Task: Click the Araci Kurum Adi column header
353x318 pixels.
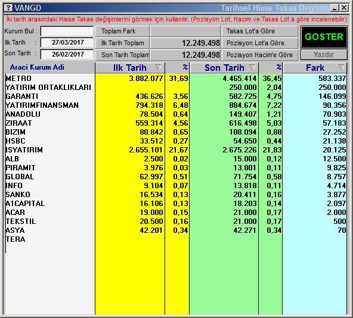Action: [x=37, y=67]
